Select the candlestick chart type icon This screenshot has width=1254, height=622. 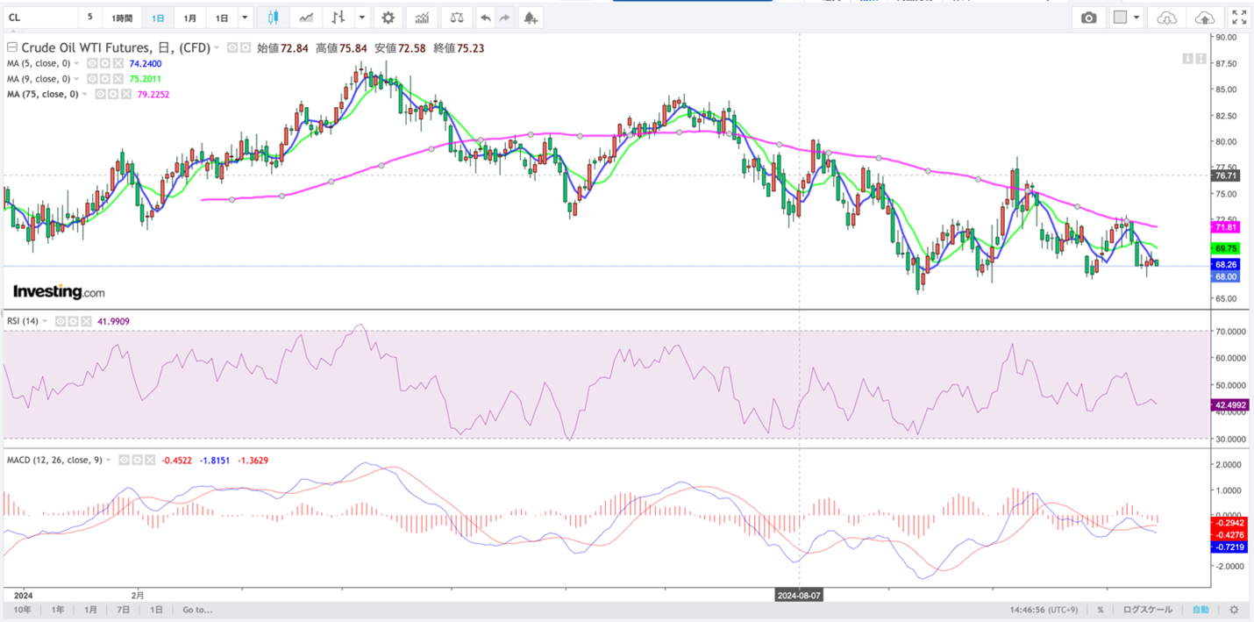[273, 18]
